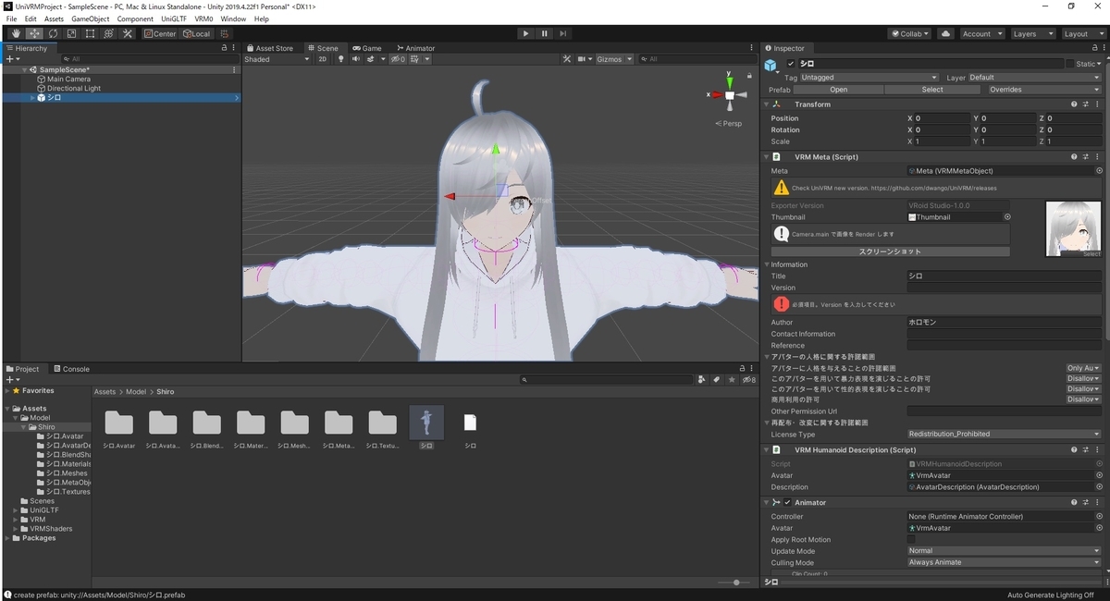Toggle scene audio icon
1110x601 pixels.
tap(356, 58)
